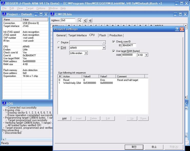Maximize the Project - Default window
190x151 pixels.
click(41, 15)
